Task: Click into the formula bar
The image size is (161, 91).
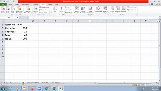Action: point(94,17)
